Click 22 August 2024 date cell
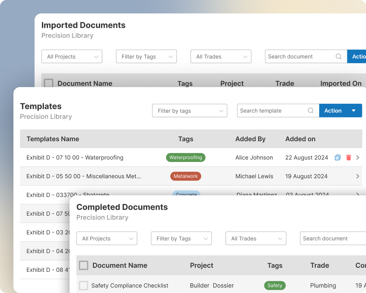Screen dimensions: 366x293 [307, 157]
